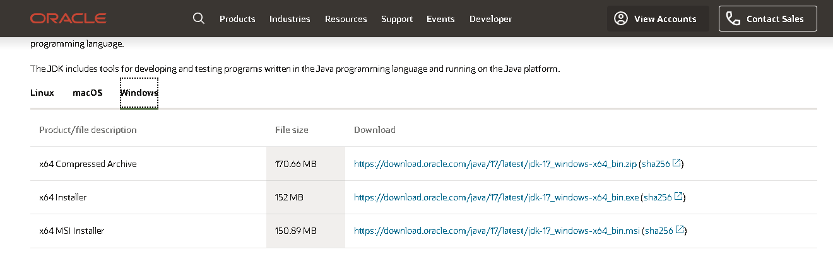
Task: Click the 'Download' column header
Action: click(375, 130)
